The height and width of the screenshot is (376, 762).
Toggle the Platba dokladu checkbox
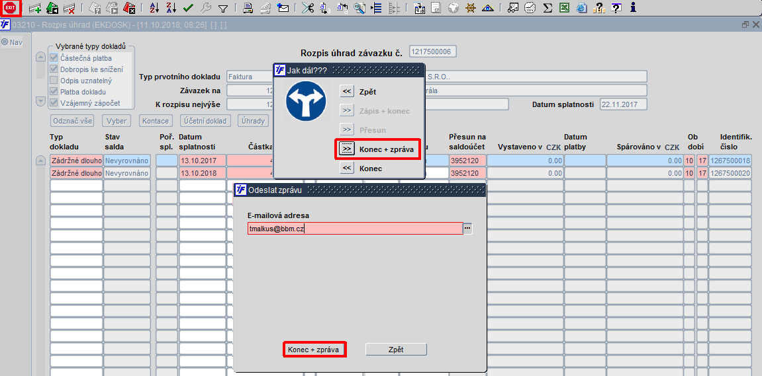pyautogui.click(x=54, y=92)
